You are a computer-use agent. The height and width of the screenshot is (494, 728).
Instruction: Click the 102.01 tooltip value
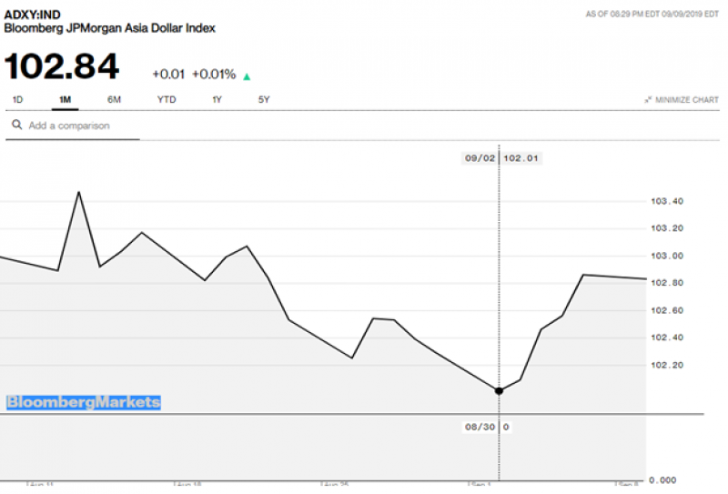coord(521,158)
